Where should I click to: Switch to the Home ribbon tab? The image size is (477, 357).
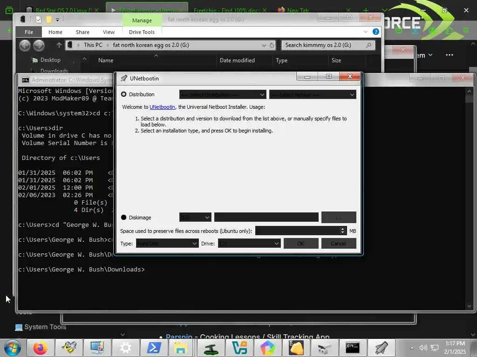(x=55, y=32)
